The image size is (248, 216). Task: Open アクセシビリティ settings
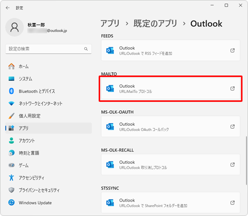click(48, 178)
